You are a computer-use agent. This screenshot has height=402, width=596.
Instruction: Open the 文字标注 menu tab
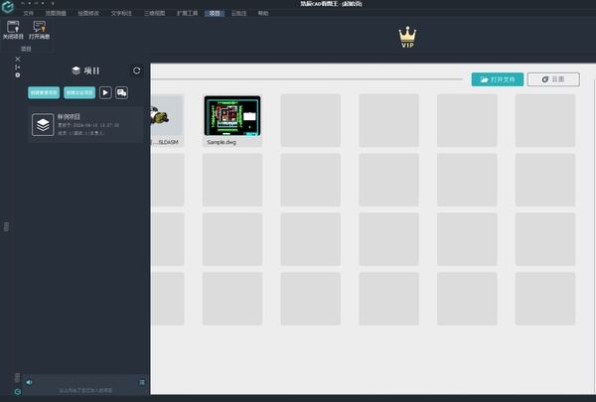(x=121, y=13)
